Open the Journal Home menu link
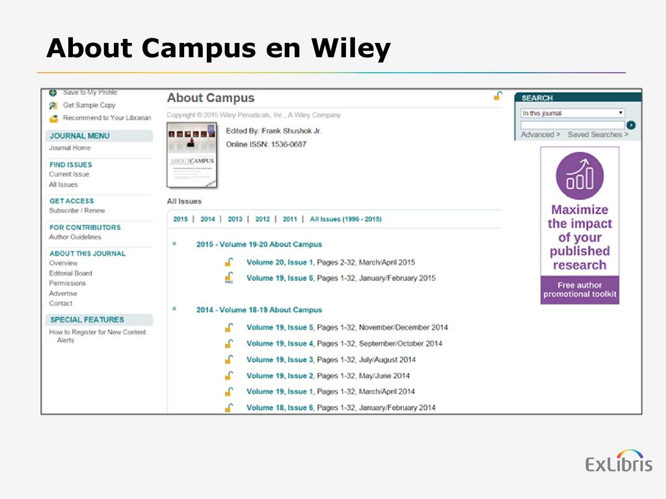The width and height of the screenshot is (666, 499). 70,147
